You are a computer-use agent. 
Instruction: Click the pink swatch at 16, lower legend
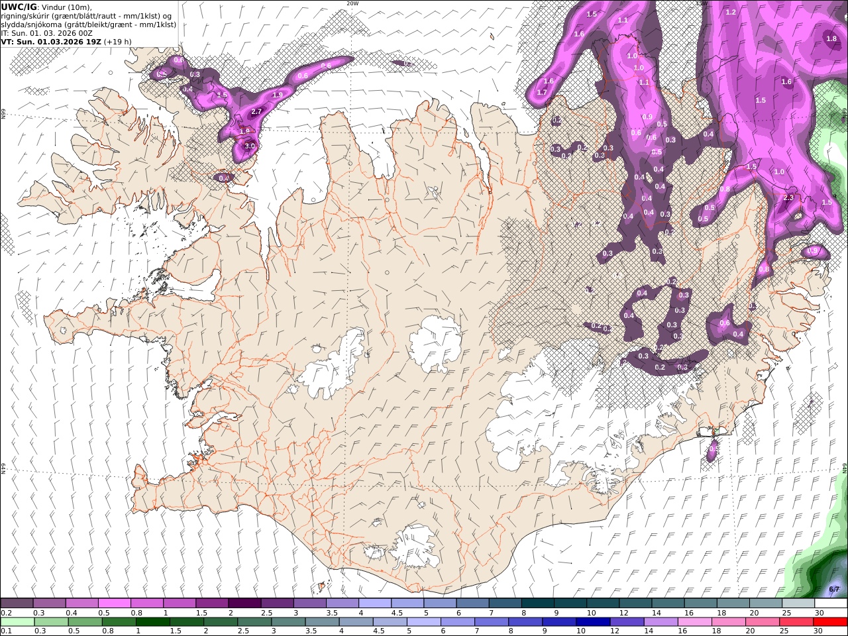[x=695, y=621]
